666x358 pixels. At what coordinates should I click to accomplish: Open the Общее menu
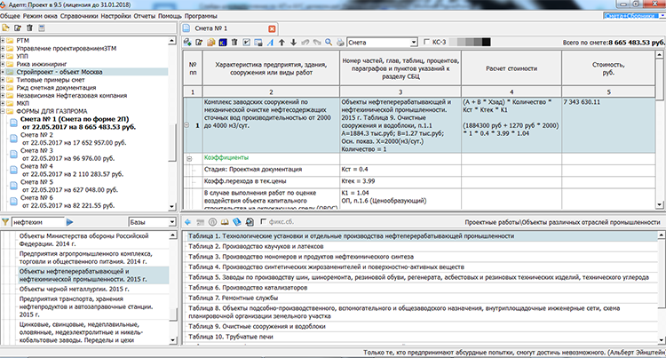click(10, 16)
